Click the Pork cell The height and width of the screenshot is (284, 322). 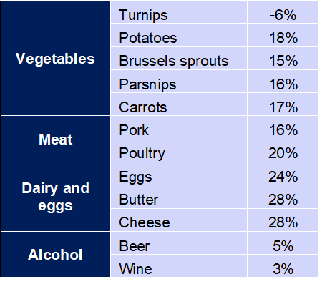[179, 127]
